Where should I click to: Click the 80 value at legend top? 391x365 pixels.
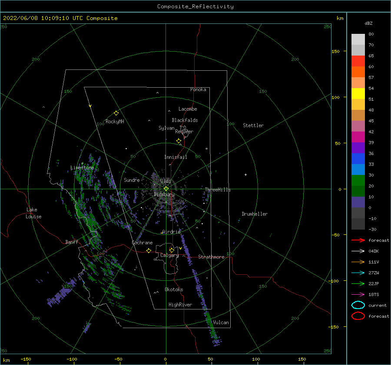click(371, 34)
